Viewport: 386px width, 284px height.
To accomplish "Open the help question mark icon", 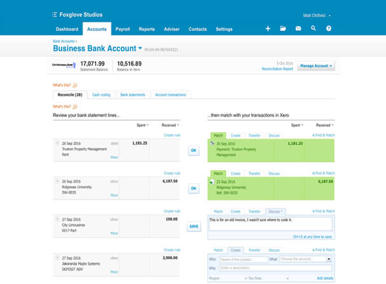I will pyautogui.click(x=328, y=29).
